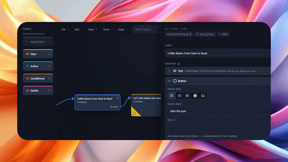Viewport: 288px width, 162px height.
Task: Click the drag handle of the Text content row
Action: tap(169, 71)
